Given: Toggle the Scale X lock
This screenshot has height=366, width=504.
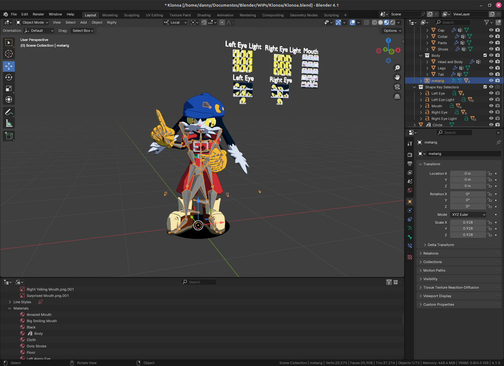Looking at the screenshot, I should (489, 222).
